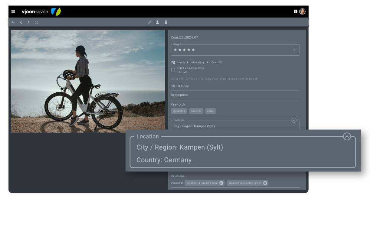Collapse the enlarged Location section chevron
371x247 pixels.
pos(347,137)
